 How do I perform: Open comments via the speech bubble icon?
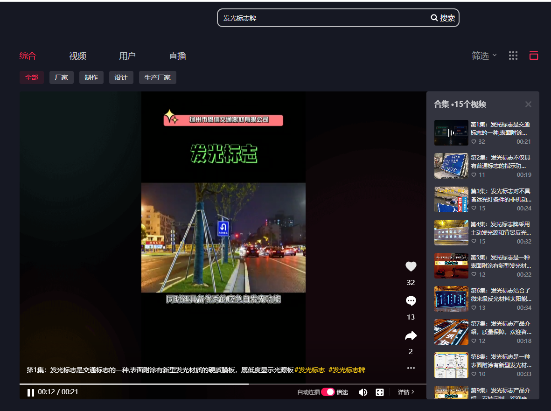pos(411,301)
